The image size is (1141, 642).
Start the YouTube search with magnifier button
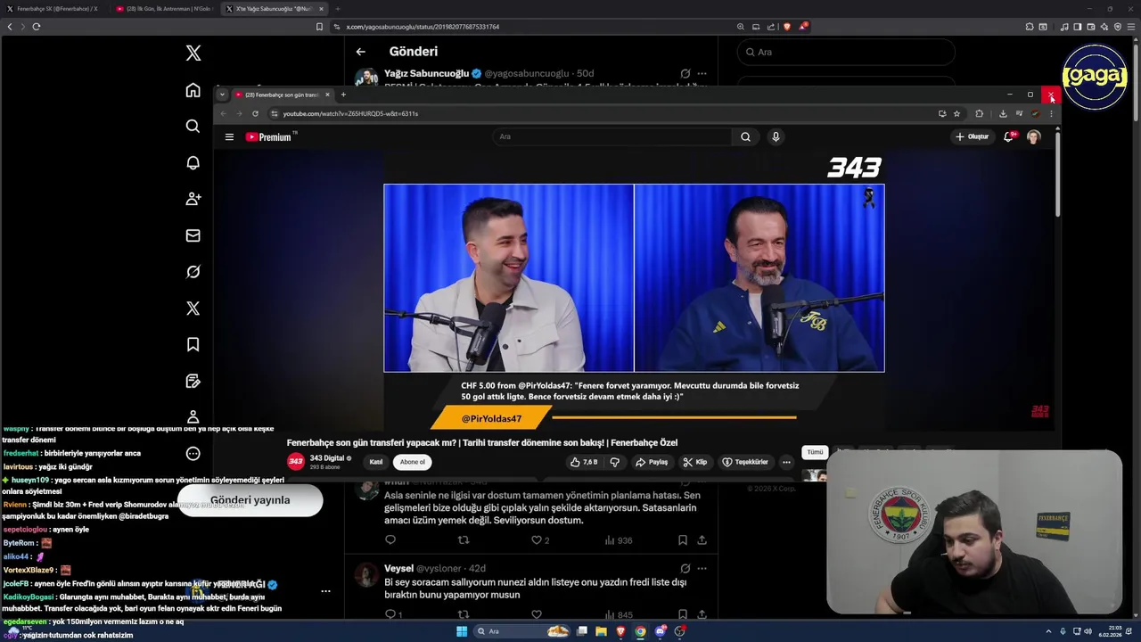click(745, 136)
